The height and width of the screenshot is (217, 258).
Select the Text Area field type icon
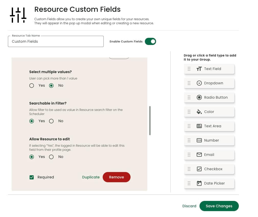coord(199,126)
